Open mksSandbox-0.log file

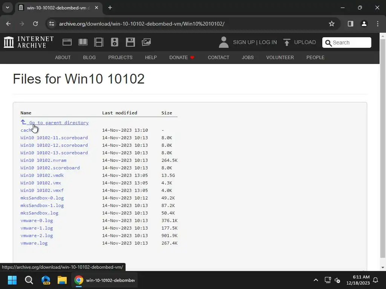(x=42, y=198)
